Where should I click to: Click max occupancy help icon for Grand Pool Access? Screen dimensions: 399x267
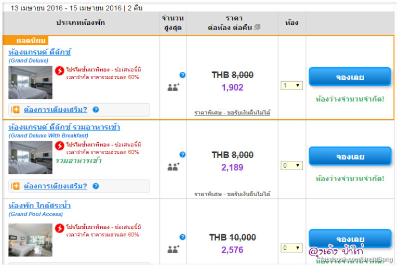[x=182, y=237]
